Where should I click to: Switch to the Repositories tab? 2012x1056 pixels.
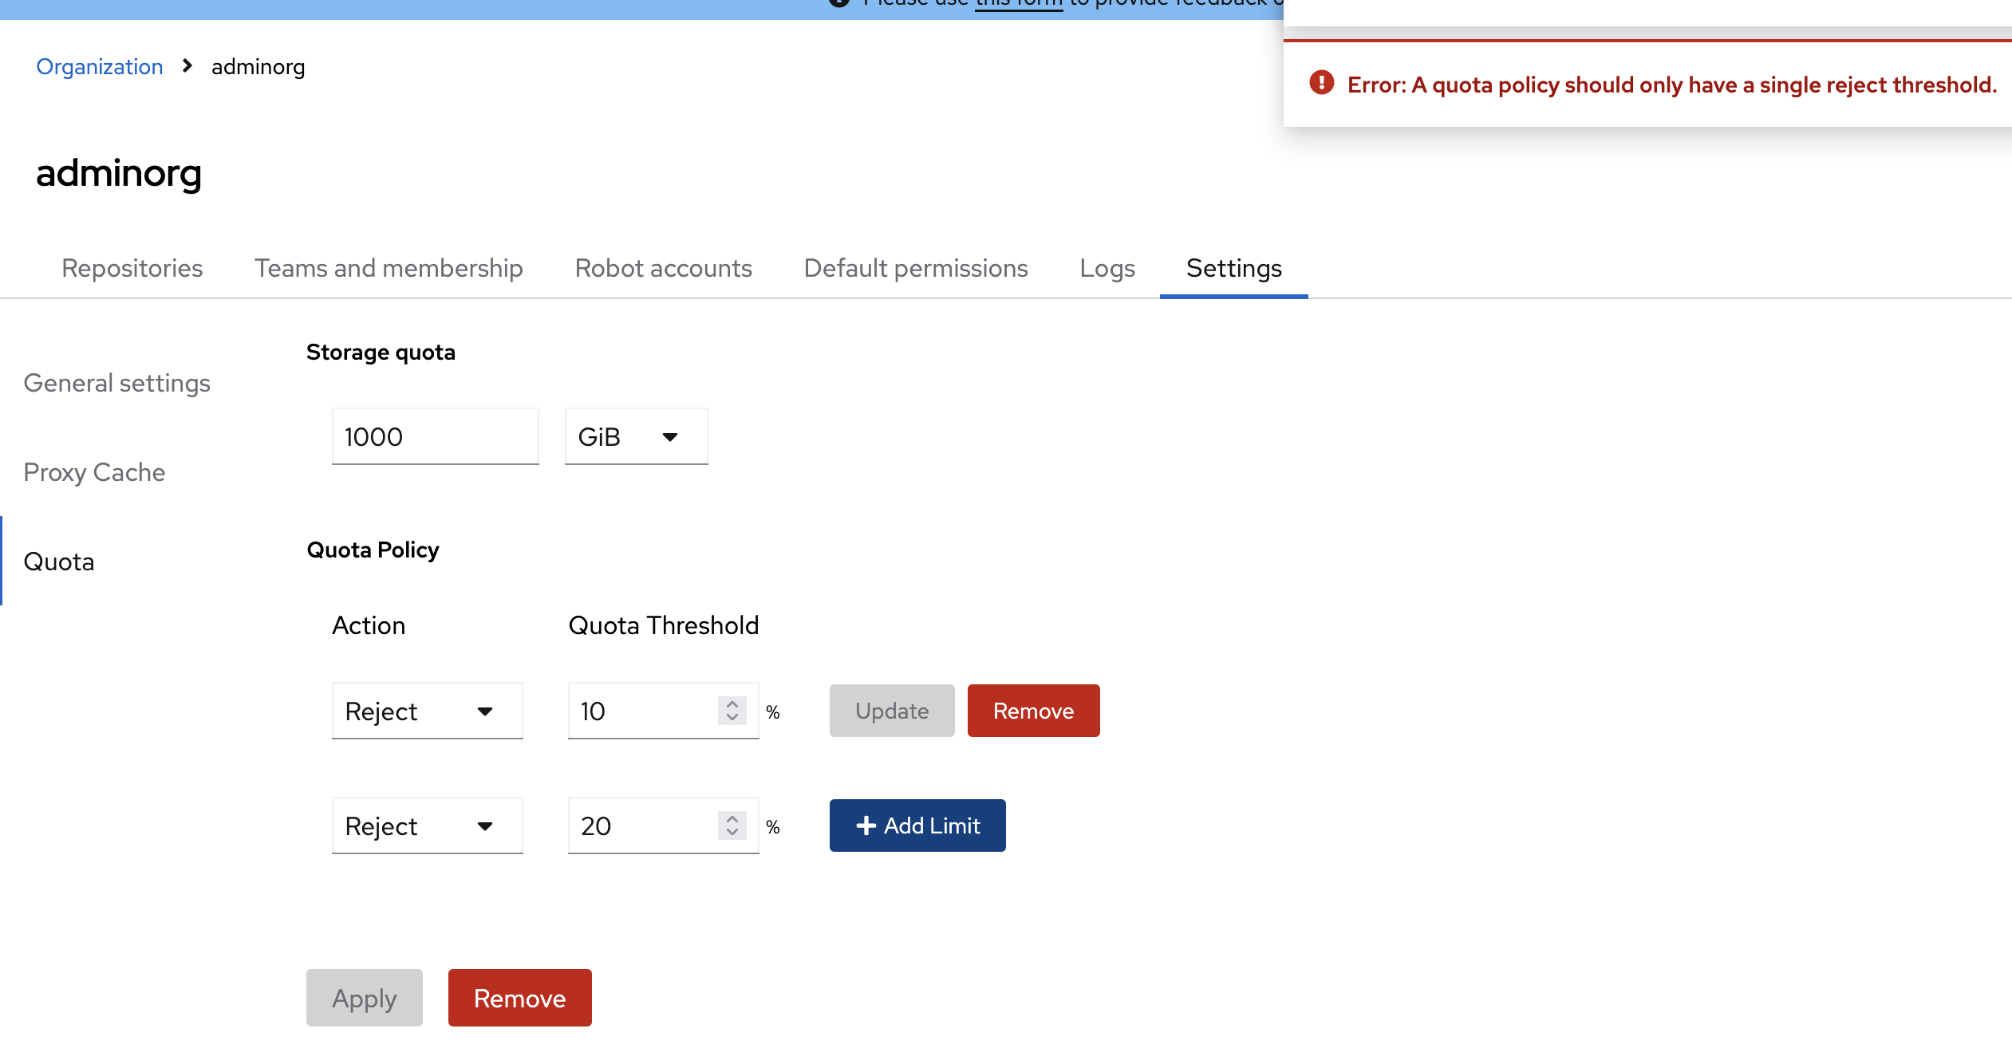132,268
